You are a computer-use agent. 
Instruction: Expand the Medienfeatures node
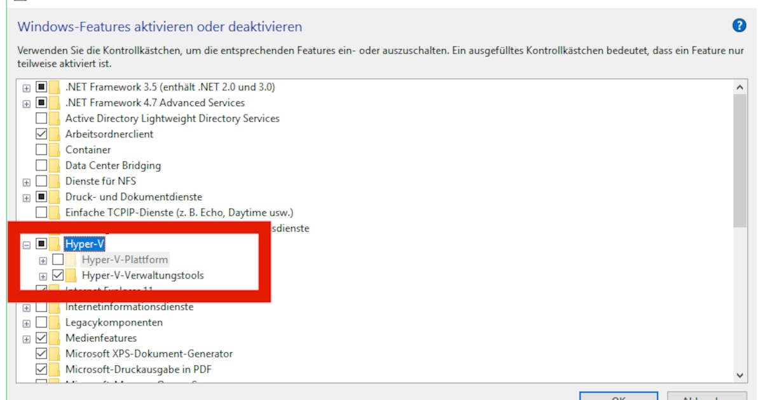tap(27, 338)
